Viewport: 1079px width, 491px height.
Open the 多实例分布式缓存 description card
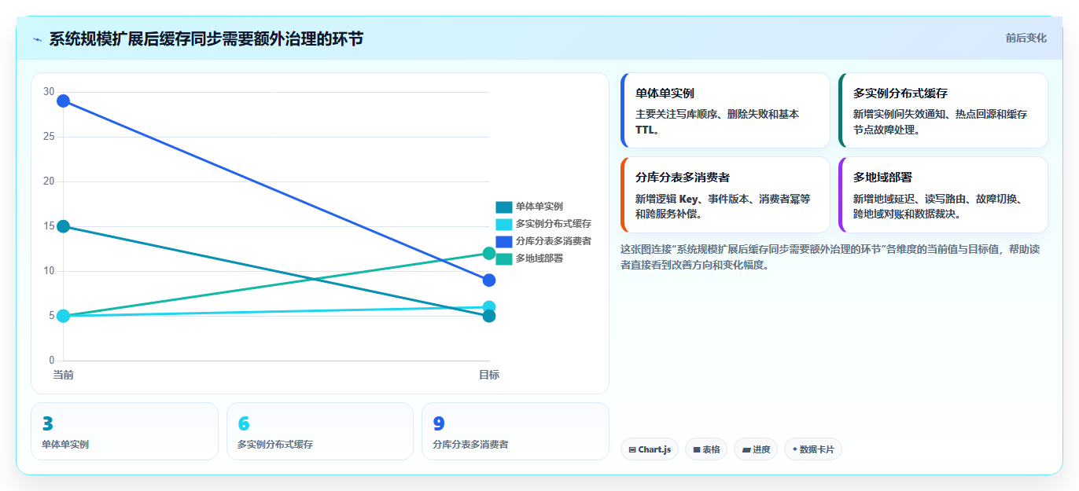pyautogui.click(x=943, y=110)
